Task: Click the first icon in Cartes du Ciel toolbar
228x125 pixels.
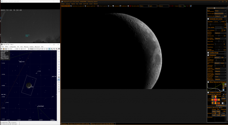Action: (x=1, y=49)
